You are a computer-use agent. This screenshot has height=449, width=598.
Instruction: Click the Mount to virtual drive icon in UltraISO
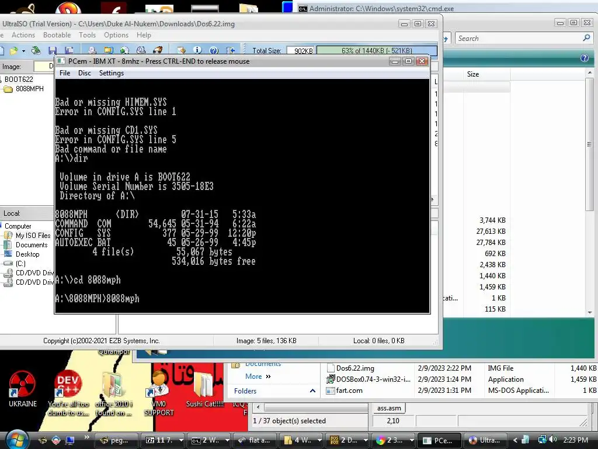coord(141,50)
